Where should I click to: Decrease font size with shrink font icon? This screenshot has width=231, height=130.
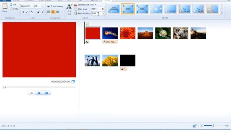43,12
